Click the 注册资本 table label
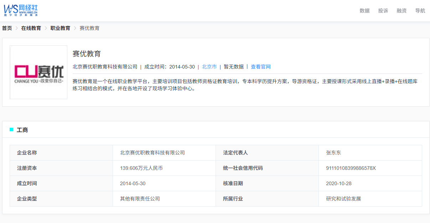The width and height of the screenshot is (430, 223). (27, 168)
